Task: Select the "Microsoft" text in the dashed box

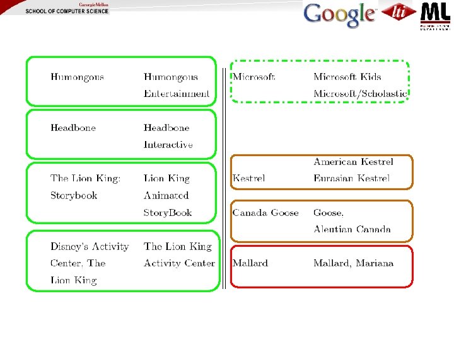Action: click(253, 77)
